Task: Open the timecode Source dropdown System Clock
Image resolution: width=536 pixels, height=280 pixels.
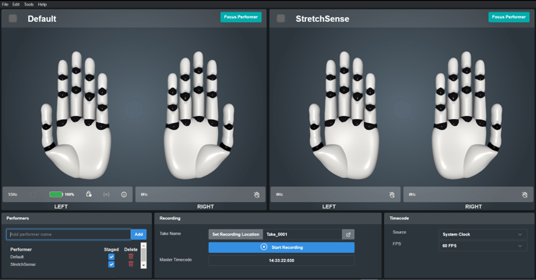Action: point(482,234)
